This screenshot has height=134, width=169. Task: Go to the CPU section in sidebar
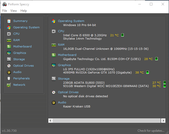click(x=16, y=34)
